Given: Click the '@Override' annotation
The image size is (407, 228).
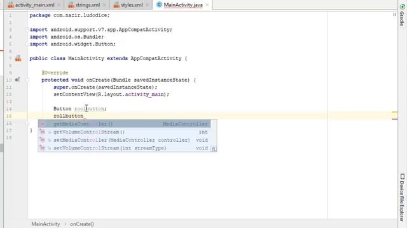Looking at the screenshot, I should click(55, 73).
